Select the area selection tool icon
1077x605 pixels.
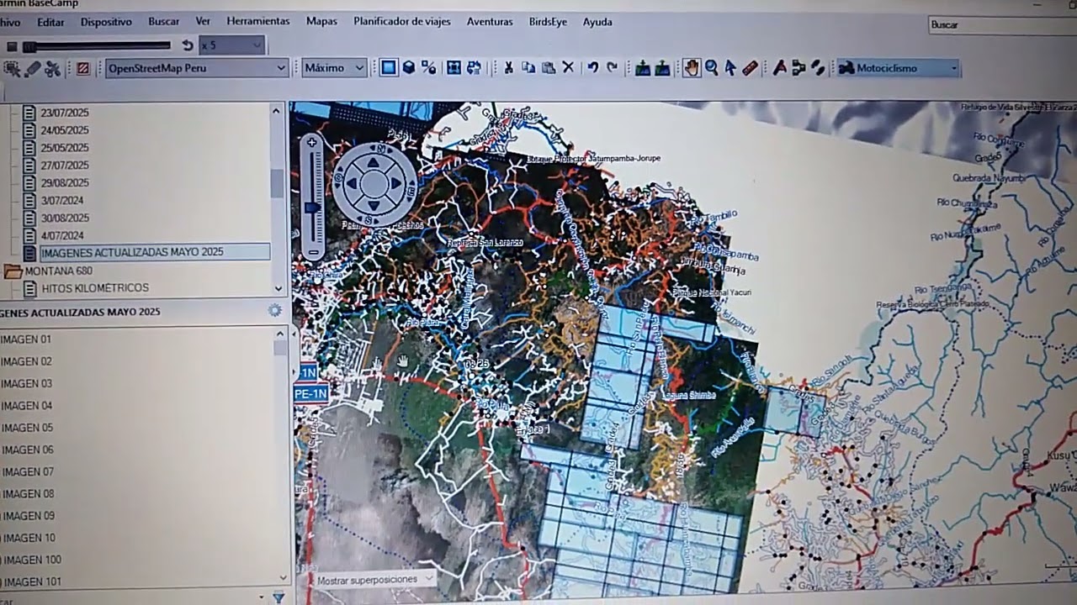13,68
